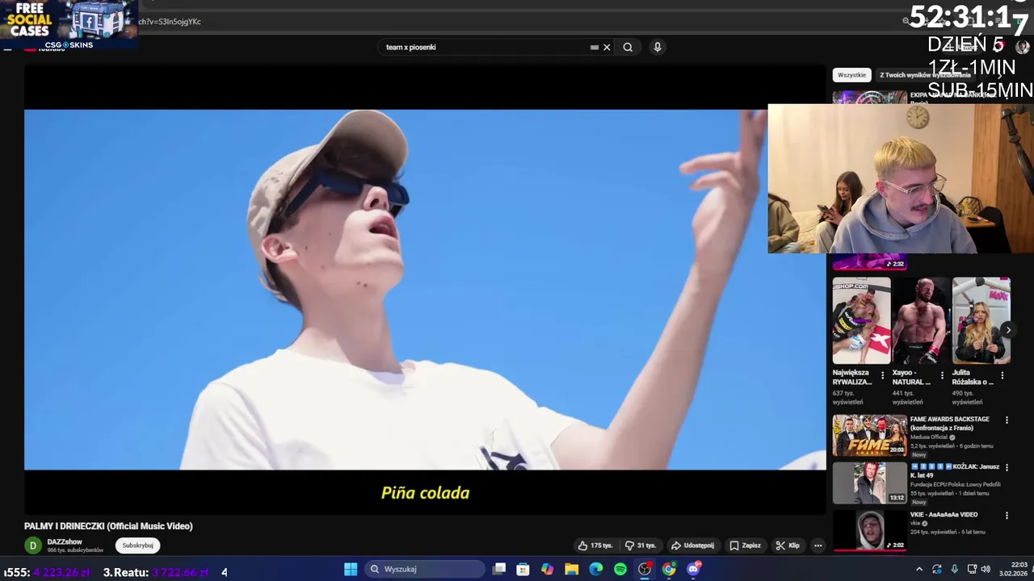1034x581 pixels.
Task: Open Microsoft Store from the taskbar
Action: [x=523, y=569]
